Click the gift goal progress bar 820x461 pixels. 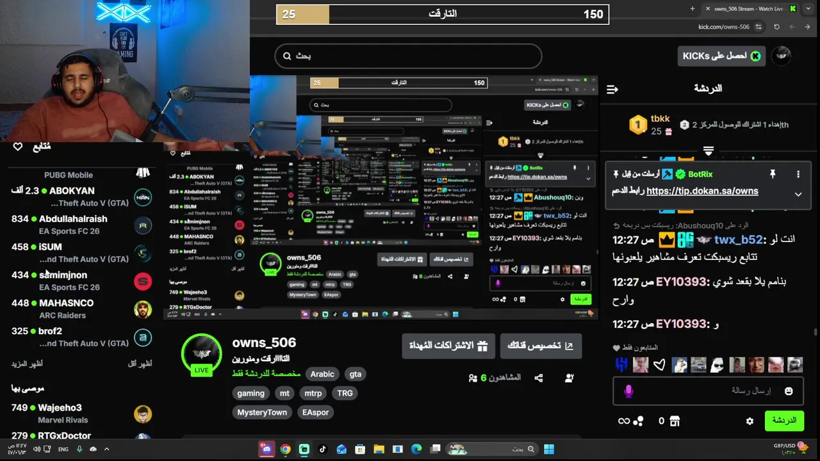coord(442,14)
